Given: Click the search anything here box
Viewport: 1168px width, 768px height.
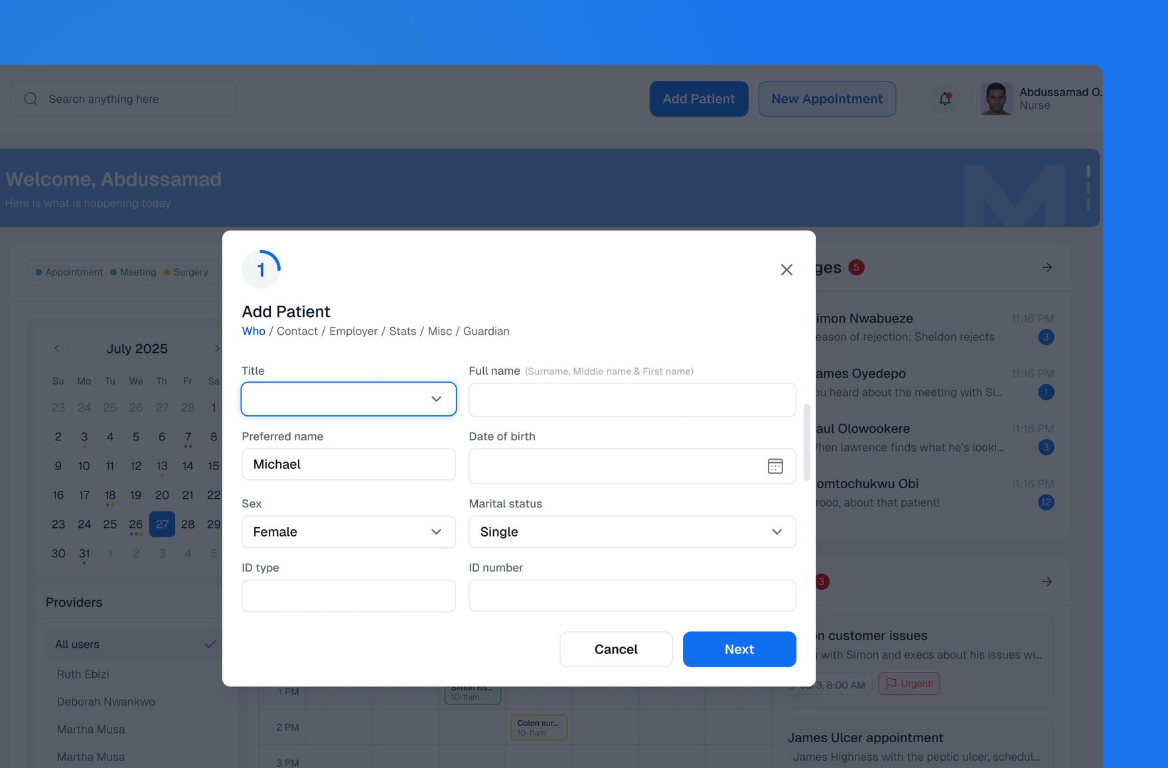Looking at the screenshot, I should tap(123, 99).
